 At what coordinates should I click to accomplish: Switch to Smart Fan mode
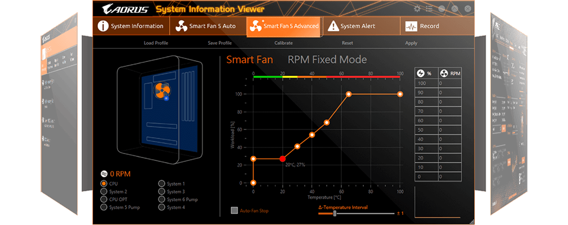coord(250,60)
